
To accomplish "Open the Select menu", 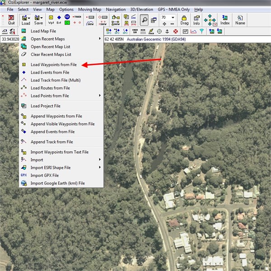I will click(x=23, y=9).
